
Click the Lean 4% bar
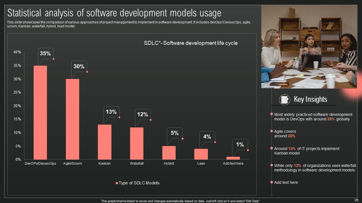click(201, 154)
